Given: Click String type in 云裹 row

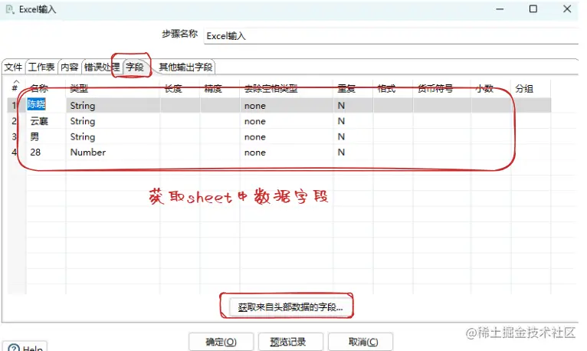Looking at the screenshot, I should click(x=113, y=121).
